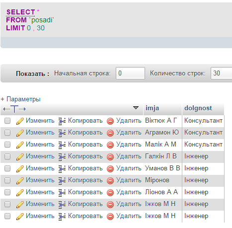Click the pencil icon in Ліонов А А row
This screenshot has height=228, width=232.
20,193
